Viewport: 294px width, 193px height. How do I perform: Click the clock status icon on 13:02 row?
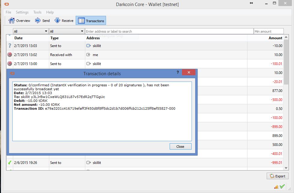10,55
